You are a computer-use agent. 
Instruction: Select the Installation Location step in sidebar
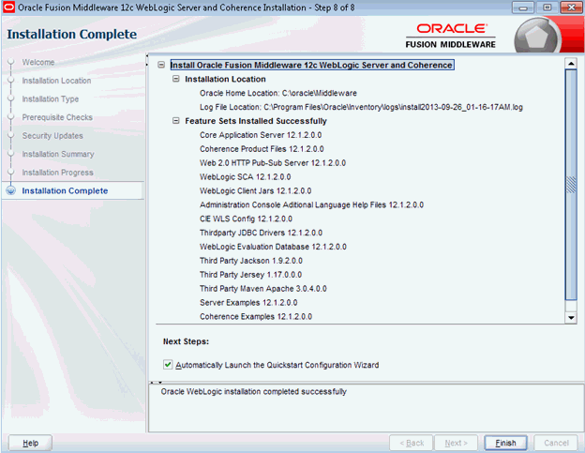coord(56,81)
